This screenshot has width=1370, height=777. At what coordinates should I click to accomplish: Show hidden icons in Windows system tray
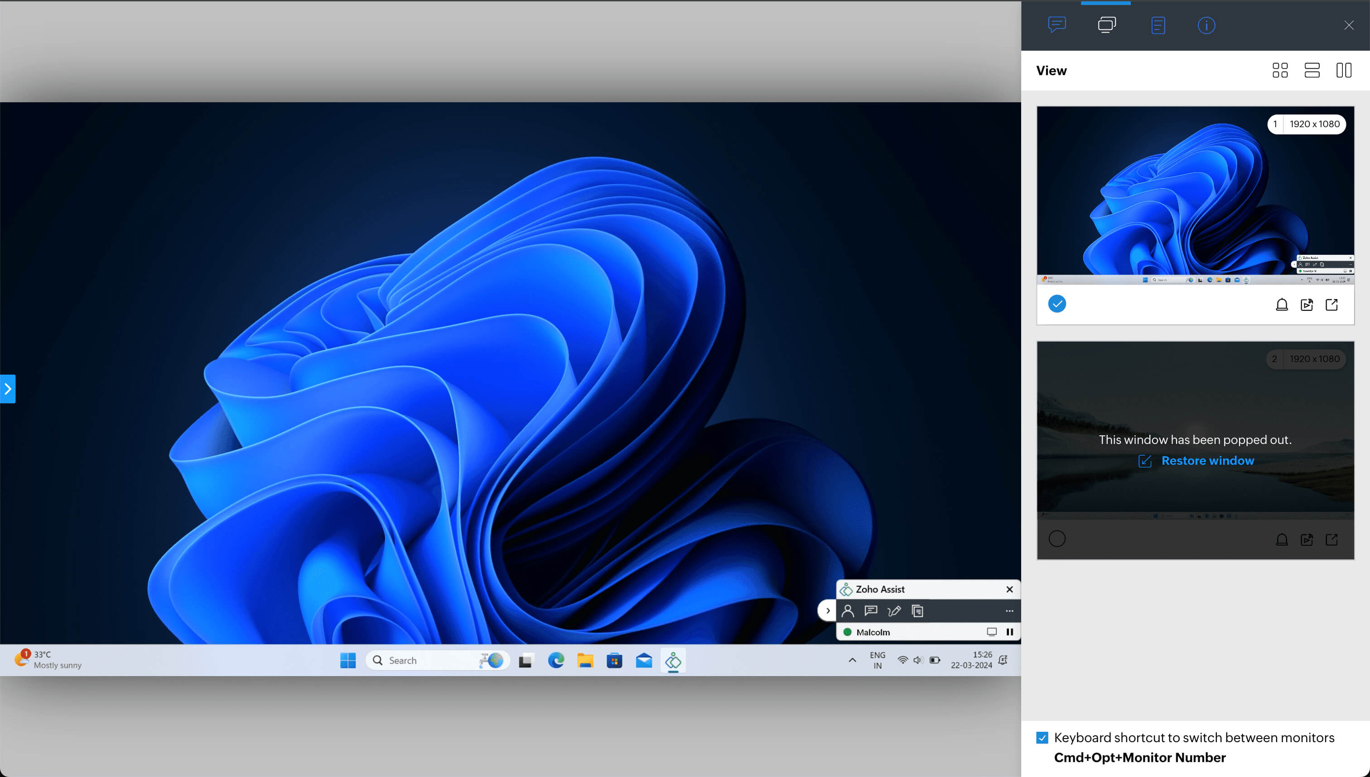tap(853, 660)
